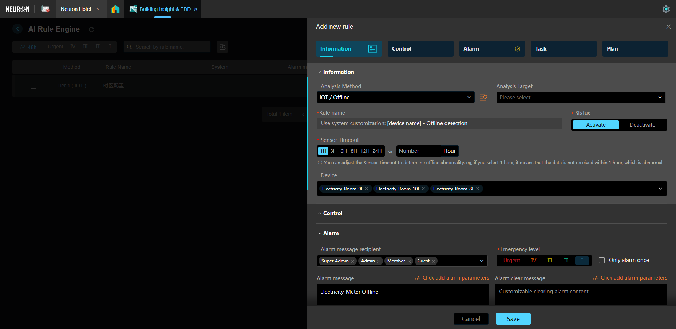The height and width of the screenshot is (329, 676).
Task: Remove the Electricity-Room_9F device tag
Action: click(367, 189)
